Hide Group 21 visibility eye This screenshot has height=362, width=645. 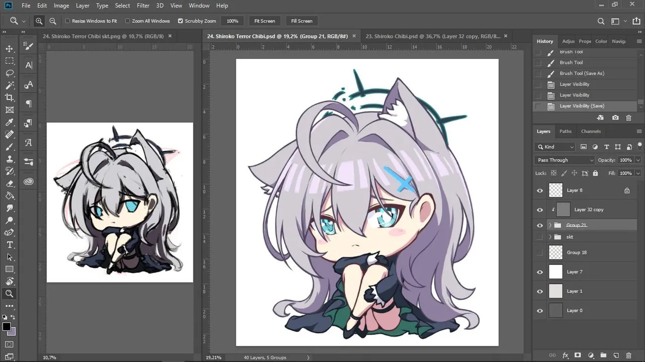540,225
